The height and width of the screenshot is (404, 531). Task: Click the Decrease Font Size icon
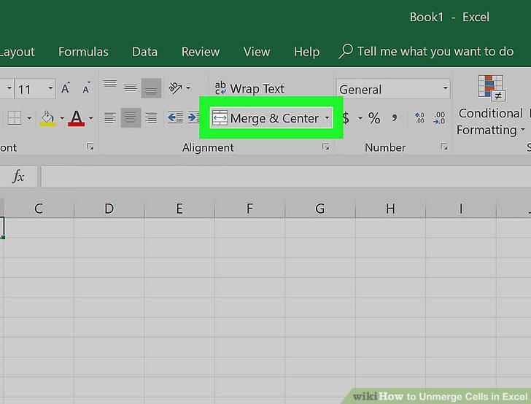click(x=86, y=88)
